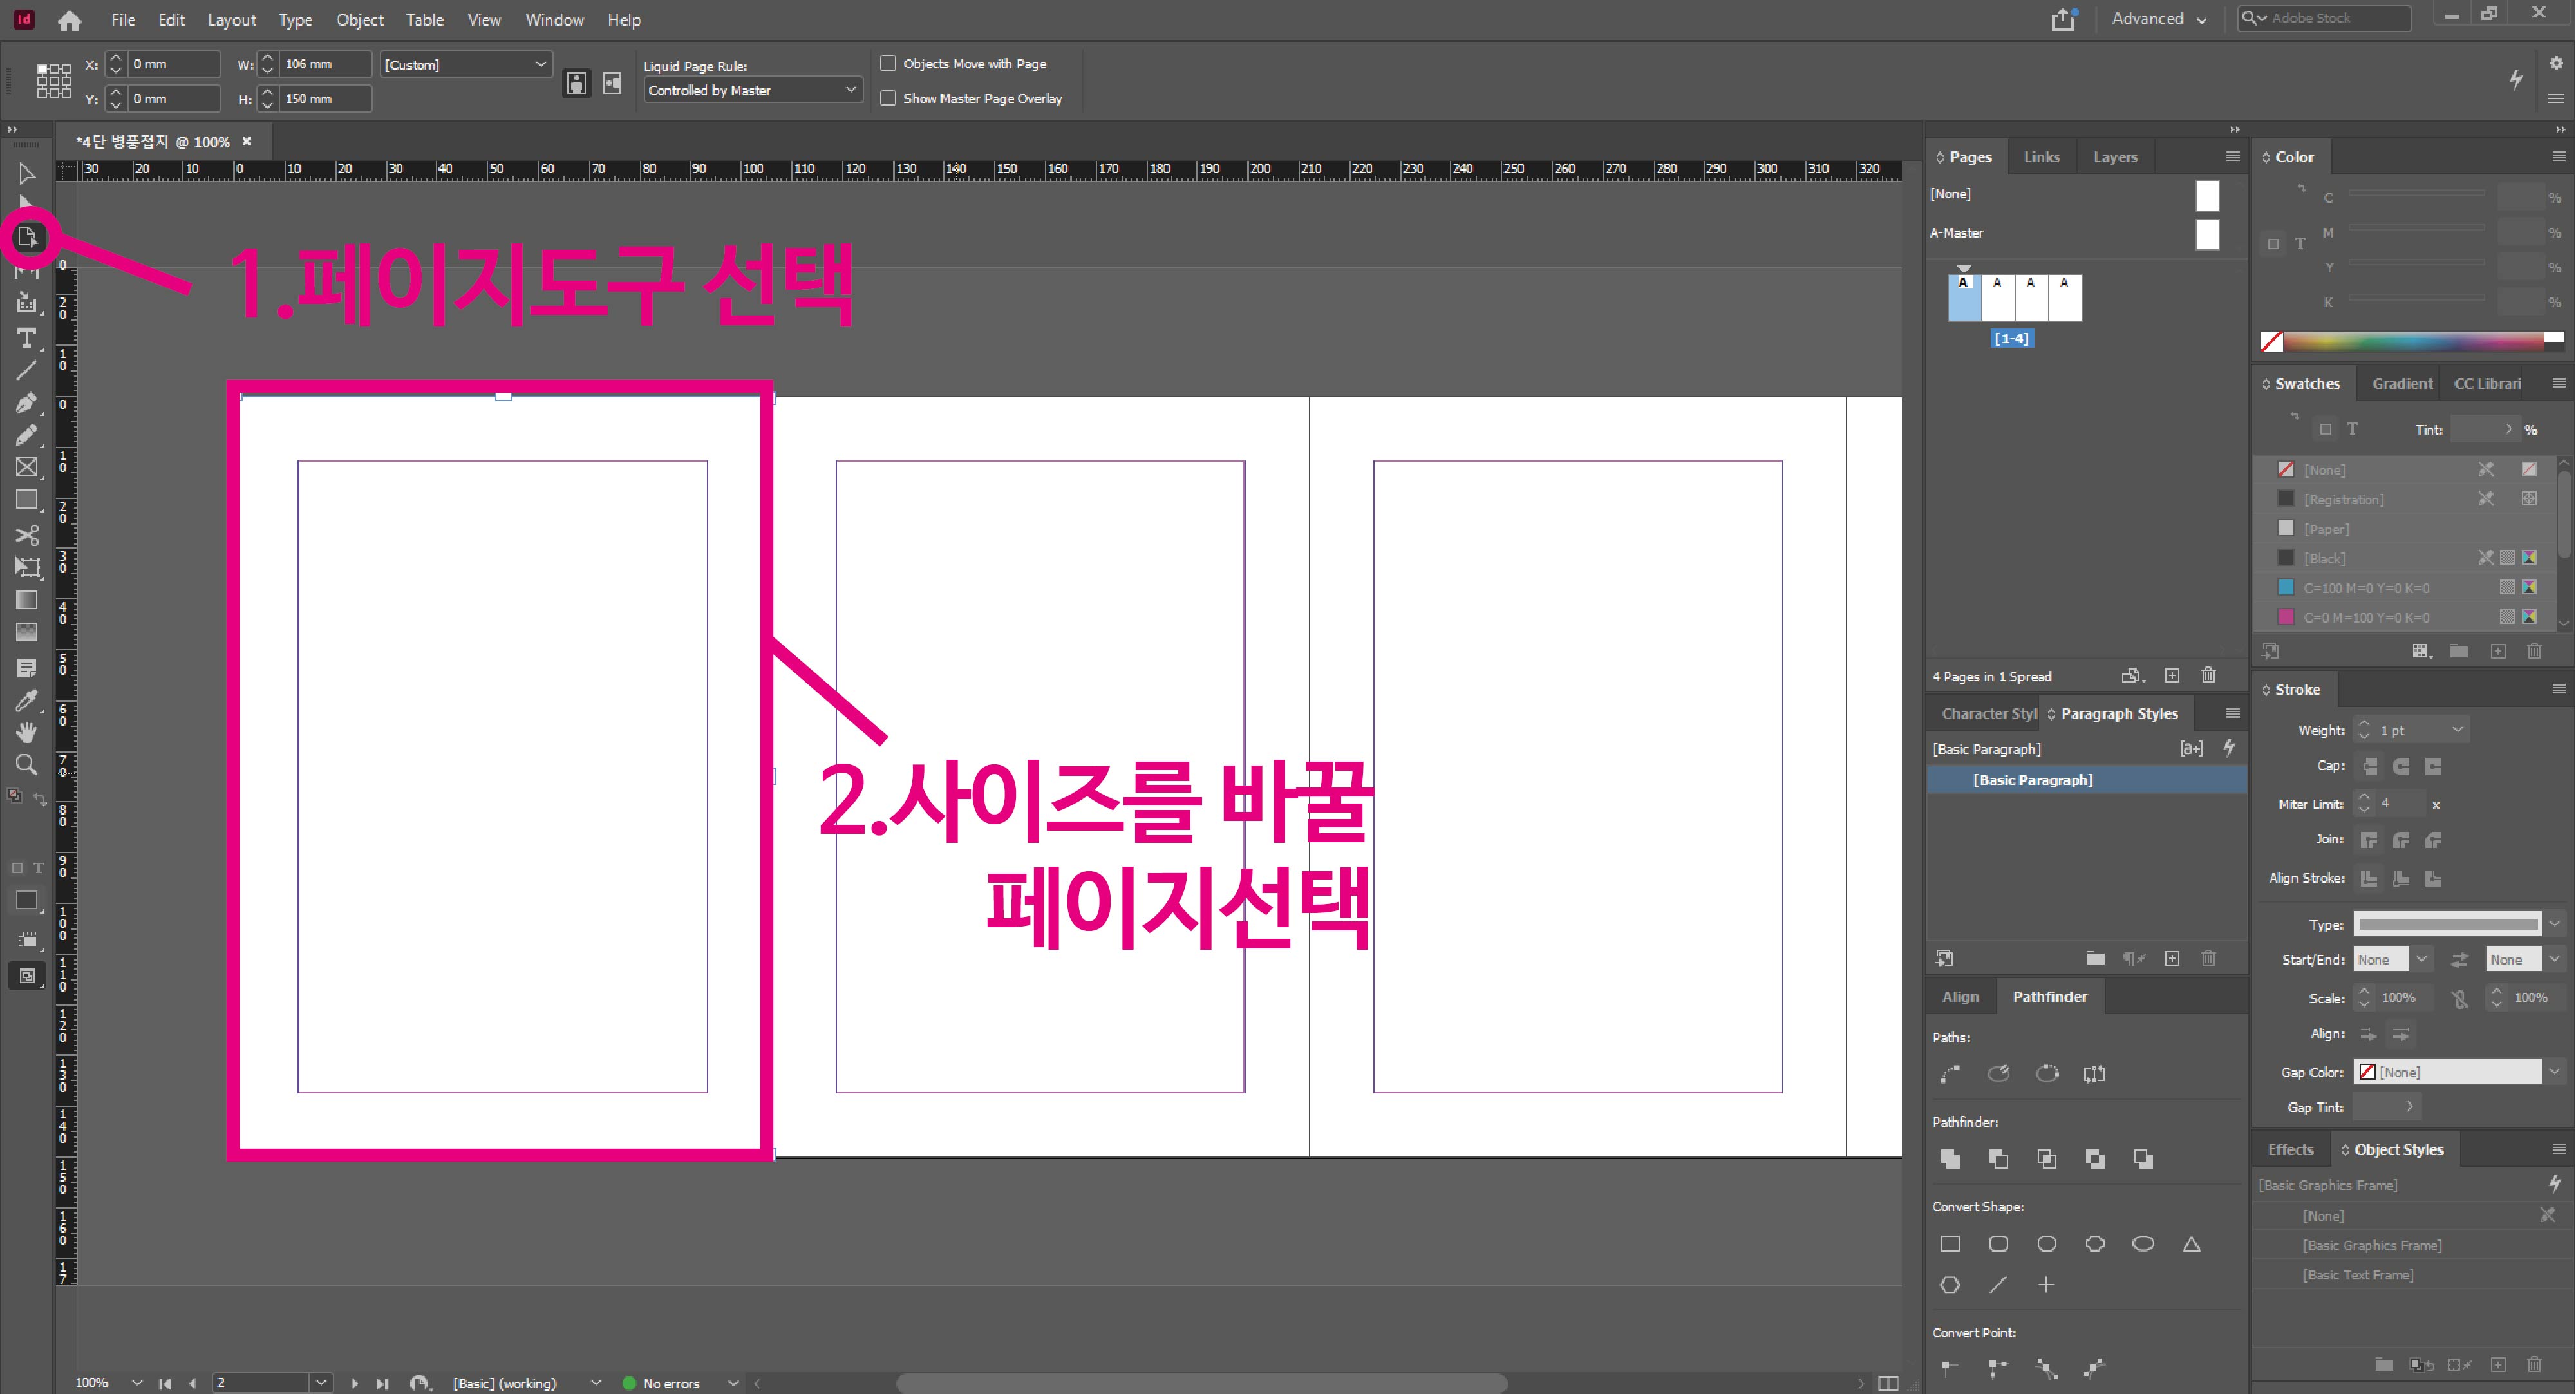Screen dimensions: 2576x1394
Task: Open the Object menu
Action: pyautogui.click(x=360, y=20)
